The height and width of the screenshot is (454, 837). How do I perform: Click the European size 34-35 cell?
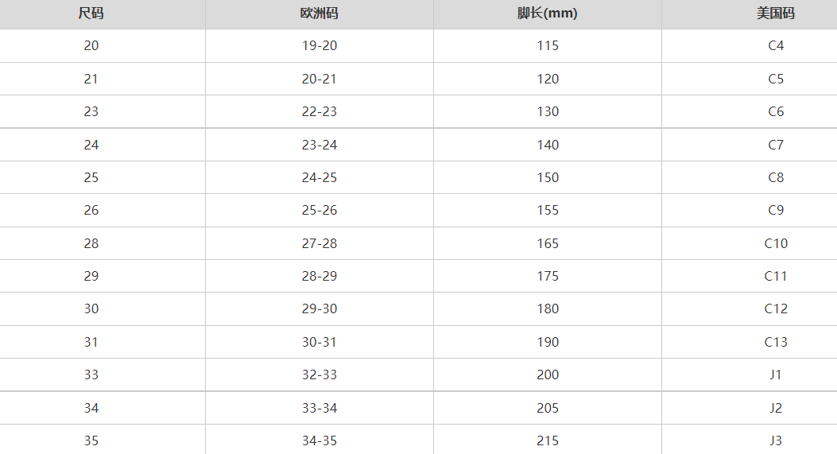pos(320,440)
